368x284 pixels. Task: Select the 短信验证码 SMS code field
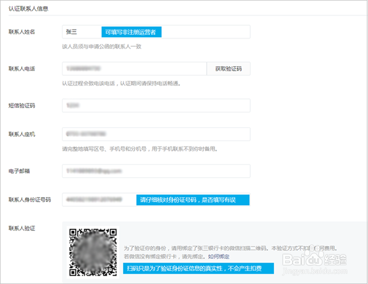click(x=156, y=105)
